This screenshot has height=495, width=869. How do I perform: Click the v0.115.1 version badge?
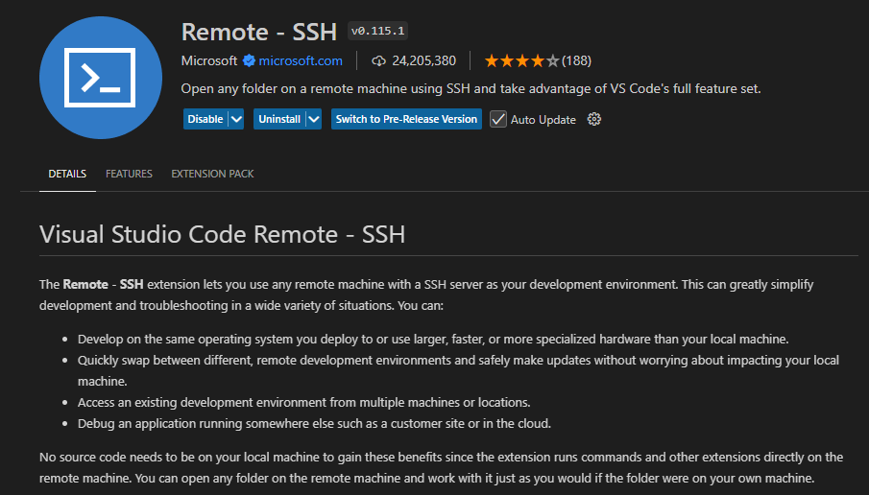click(378, 32)
